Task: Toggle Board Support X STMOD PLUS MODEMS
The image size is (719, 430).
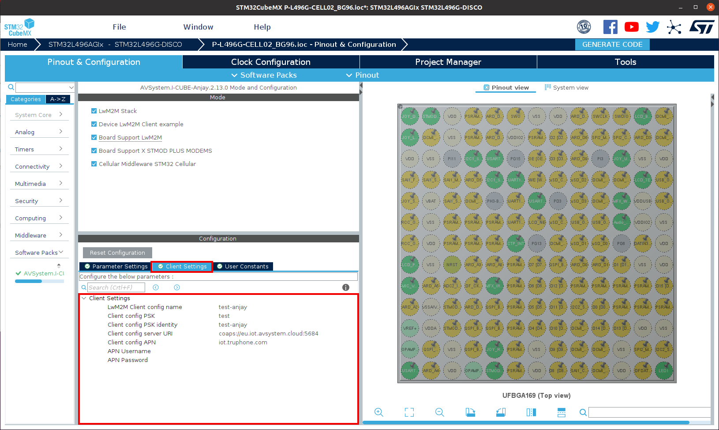Action: (94, 151)
